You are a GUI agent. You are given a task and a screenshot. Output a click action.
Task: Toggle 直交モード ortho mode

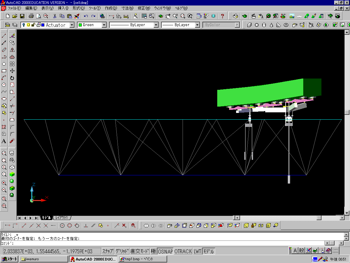(x=140, y=251)
